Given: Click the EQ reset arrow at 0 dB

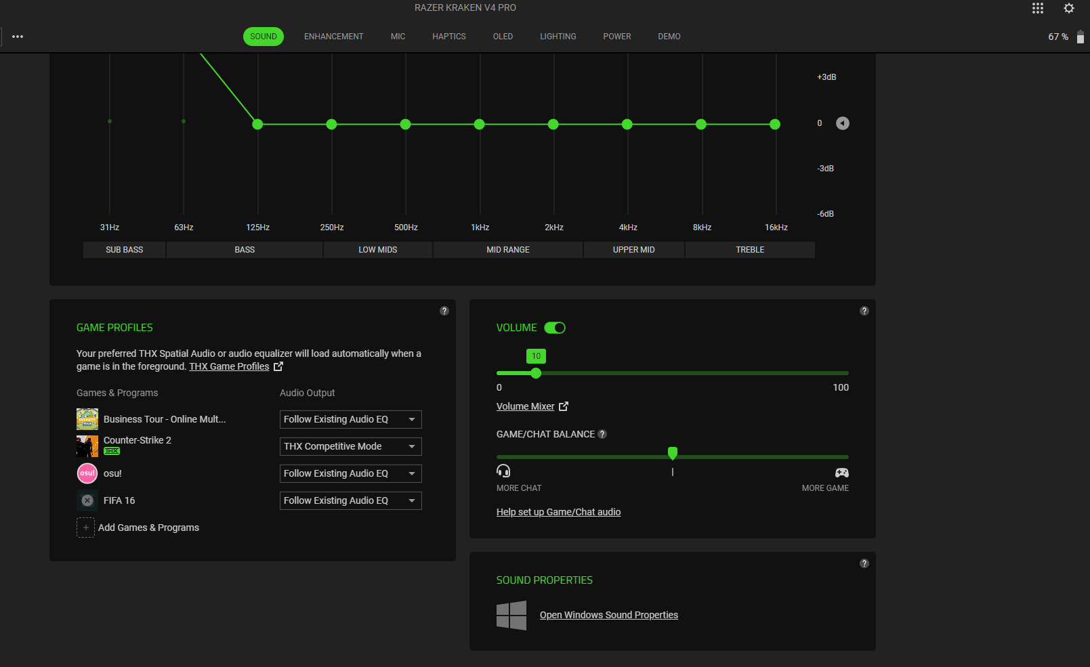Looking at the screenshot, I should 842,123.
